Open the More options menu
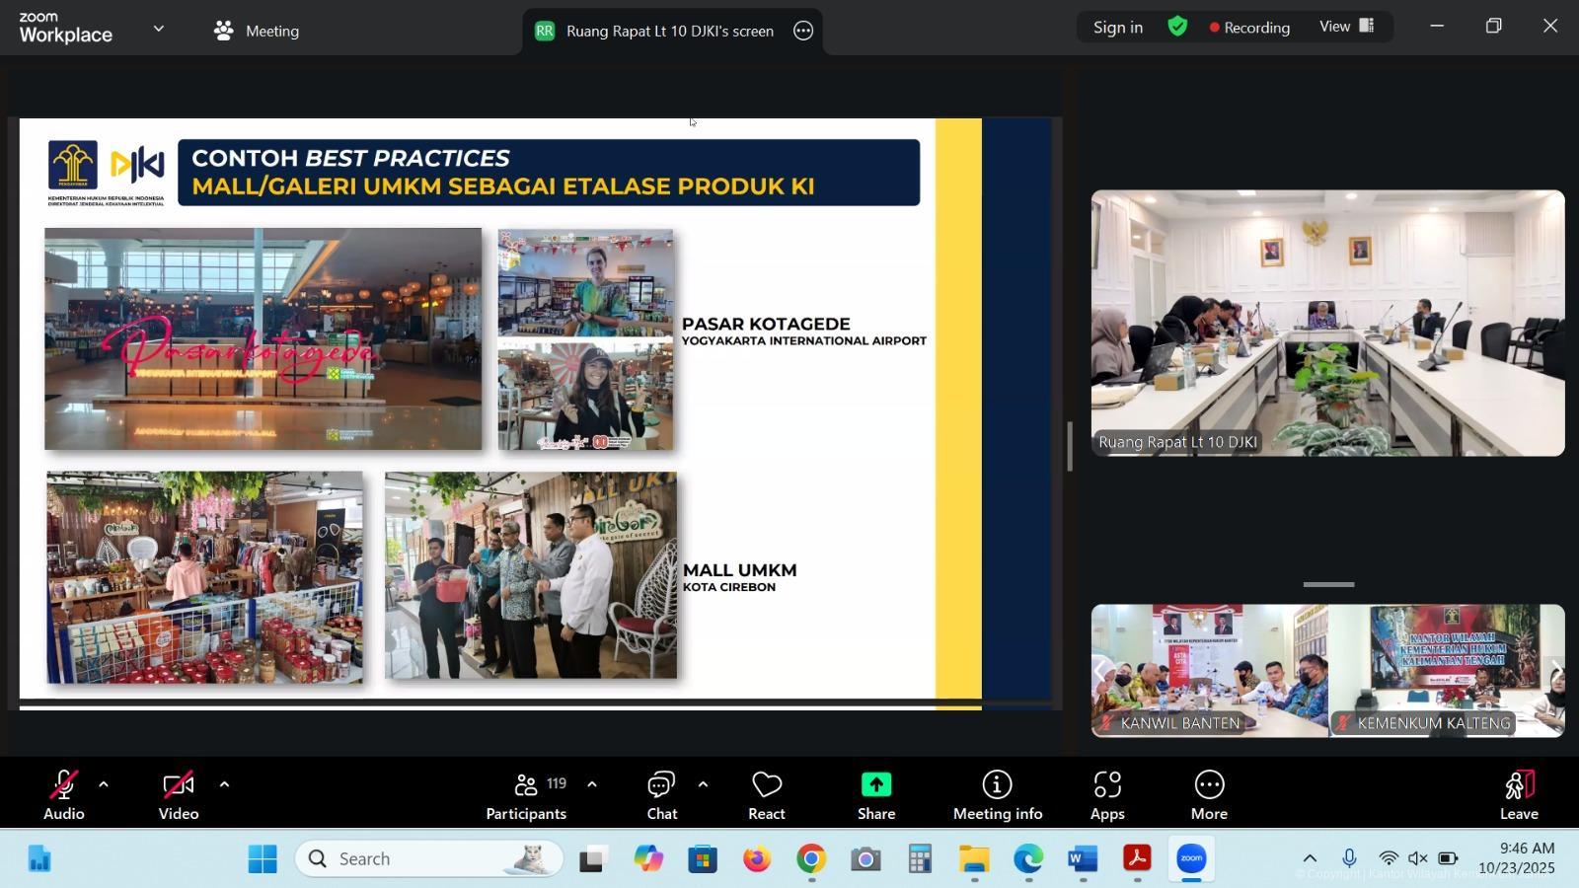Image resolution: width=1579 pixels, height=888 pixels. 1208,795
